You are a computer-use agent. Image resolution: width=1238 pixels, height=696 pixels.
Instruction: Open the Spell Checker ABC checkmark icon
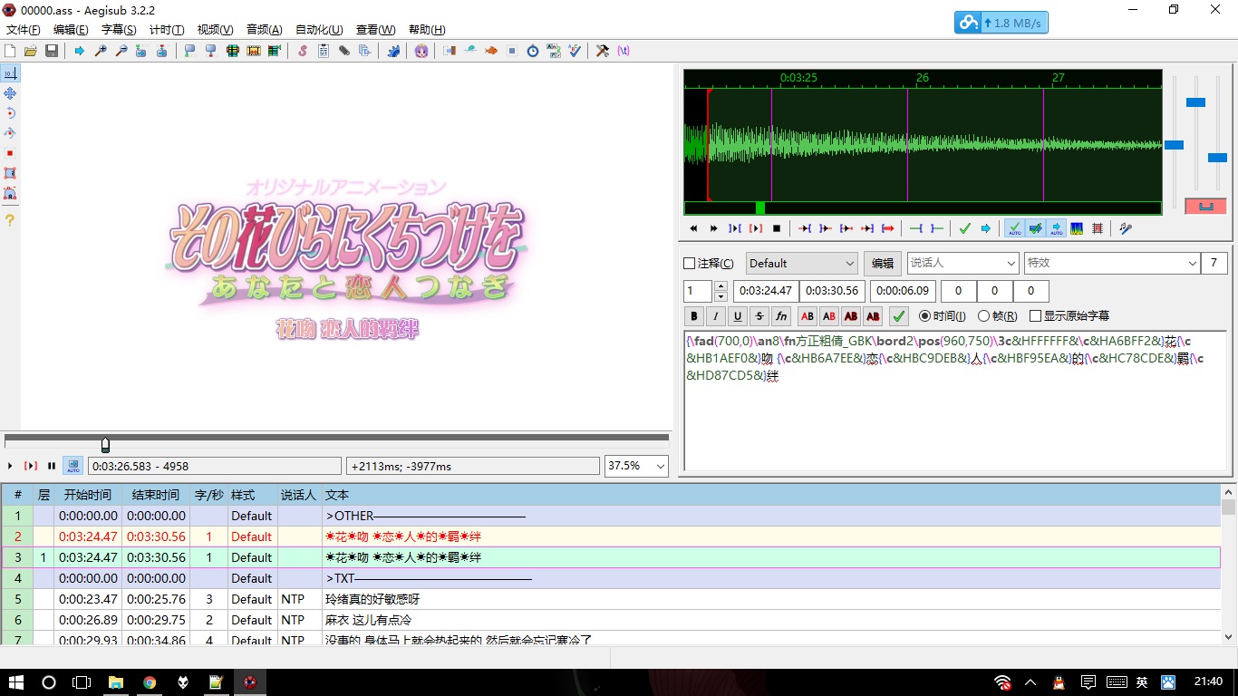[x=575, y=51]
